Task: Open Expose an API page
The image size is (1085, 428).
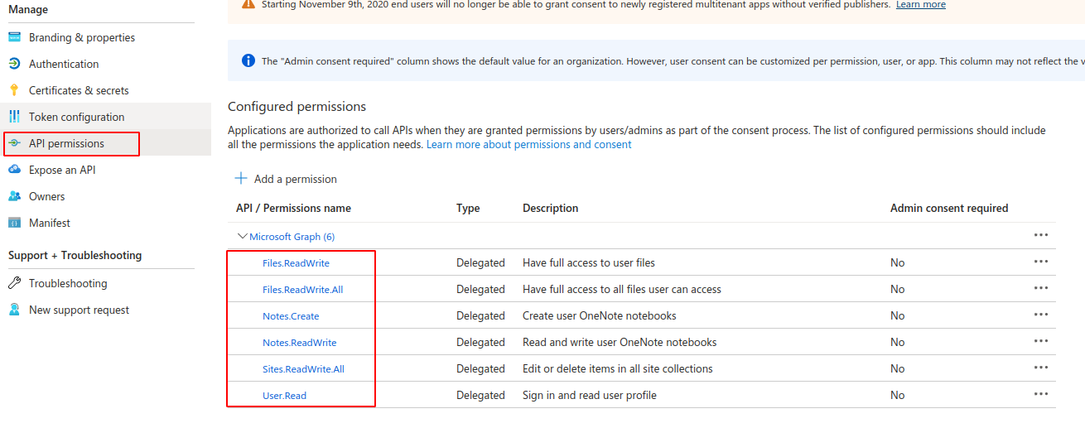Action: (62, 170)
